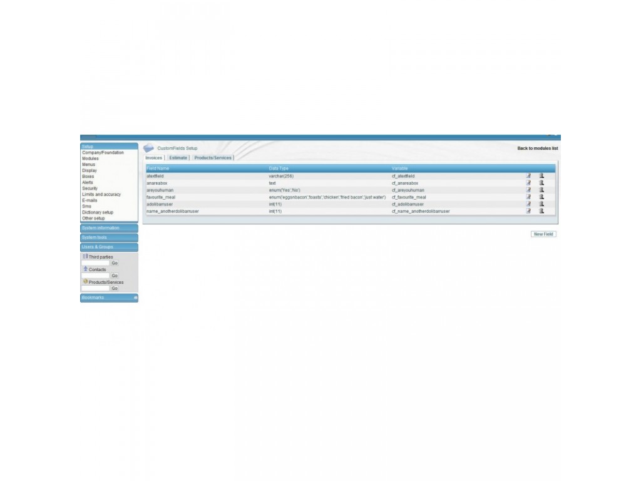Click the Contacts person icon

tap(85, 269)
